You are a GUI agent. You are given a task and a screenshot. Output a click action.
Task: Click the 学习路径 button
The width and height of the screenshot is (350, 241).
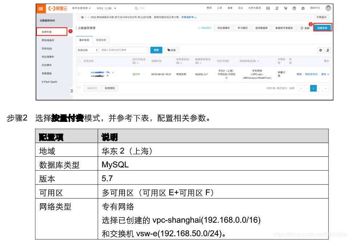(243, 28)
